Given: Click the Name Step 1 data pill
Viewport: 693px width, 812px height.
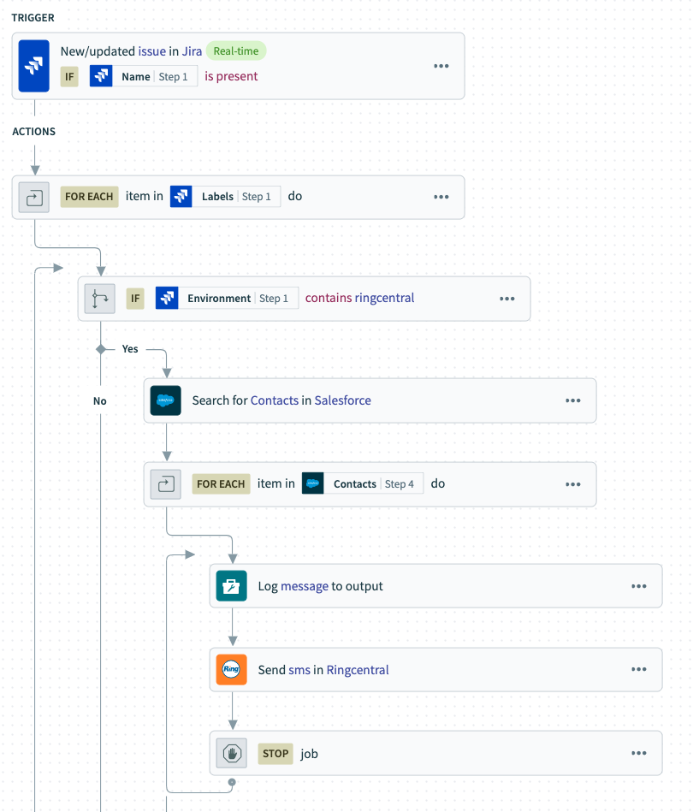Looking at the screenshot, I should pyautogui.click(x=144, y=77).
